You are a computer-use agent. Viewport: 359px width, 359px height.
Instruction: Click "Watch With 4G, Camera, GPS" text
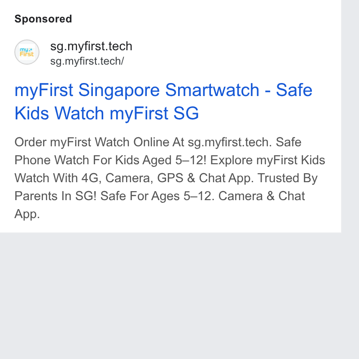coord(99,178)
